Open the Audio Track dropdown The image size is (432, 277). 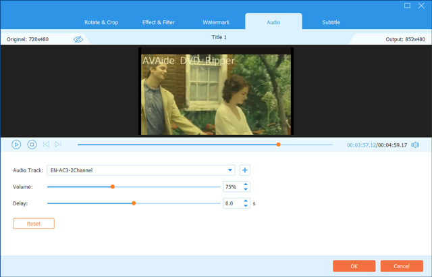(141, 170)
